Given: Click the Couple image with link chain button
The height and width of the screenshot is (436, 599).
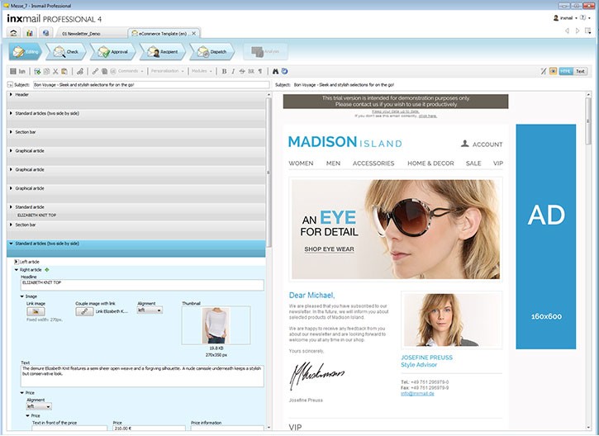Looking at the screenshot, I should pos(84,311).
